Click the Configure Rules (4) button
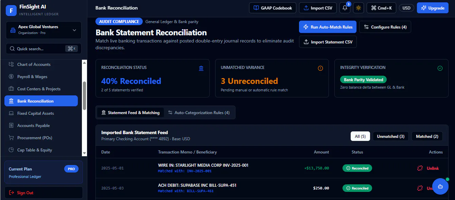The width and height of the screenshot is (455, 200). tap(385, 27)
